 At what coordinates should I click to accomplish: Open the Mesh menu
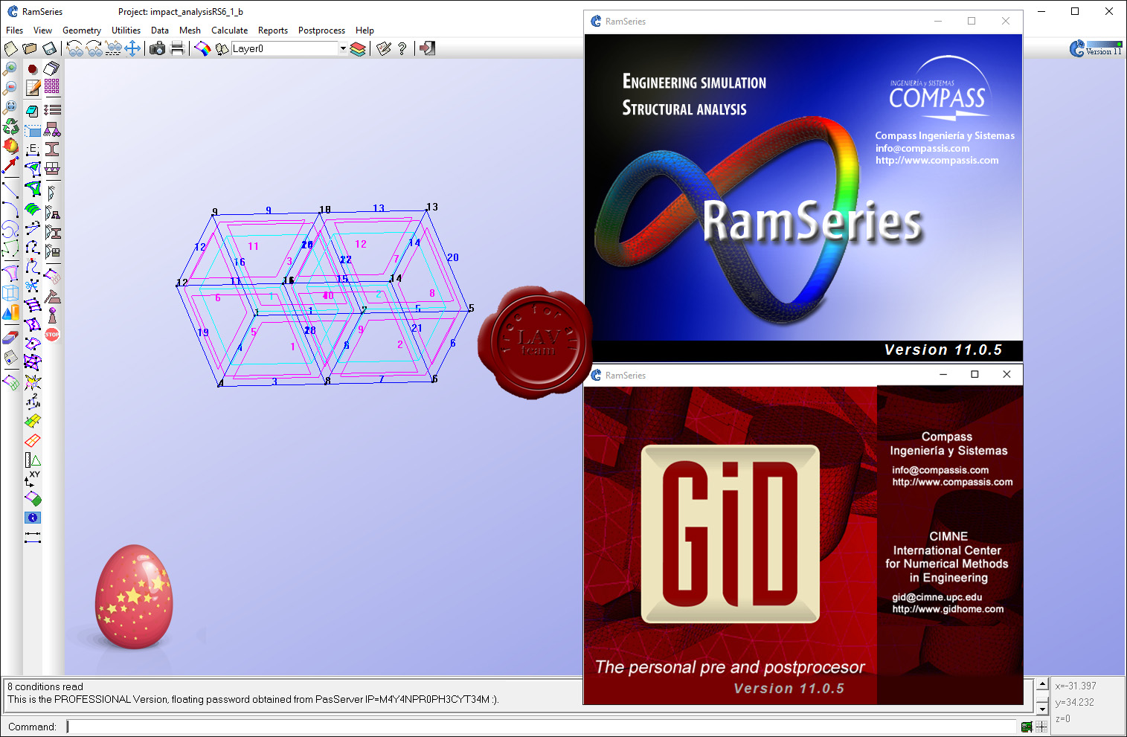point(190,30)
